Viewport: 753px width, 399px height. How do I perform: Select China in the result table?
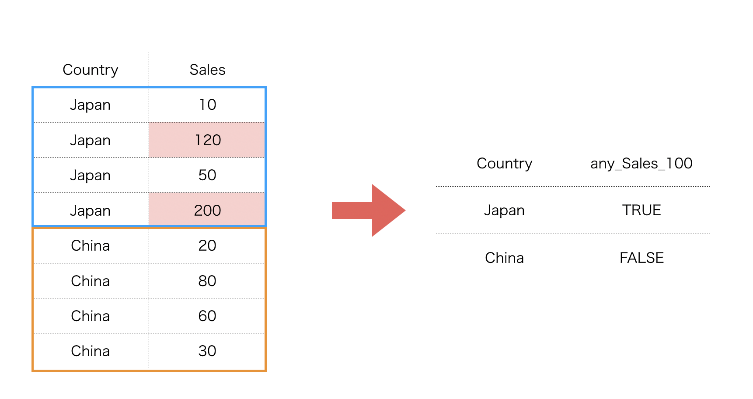click(x=504, y=258)
